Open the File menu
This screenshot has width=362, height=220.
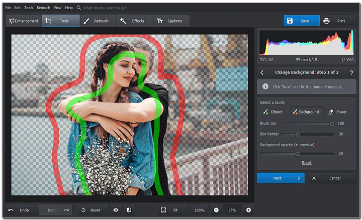pos(8,8)
